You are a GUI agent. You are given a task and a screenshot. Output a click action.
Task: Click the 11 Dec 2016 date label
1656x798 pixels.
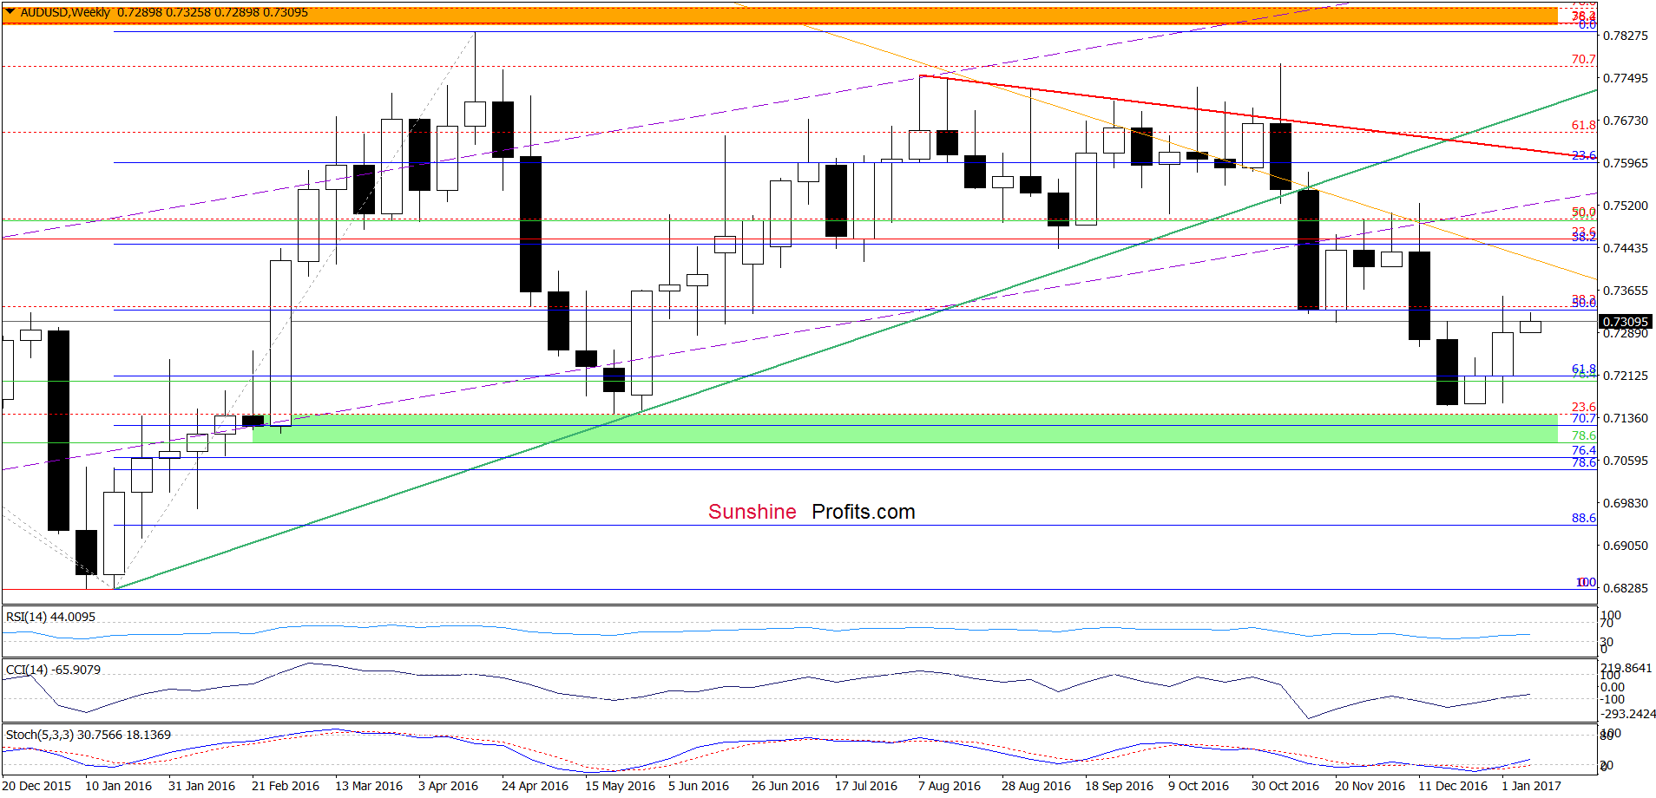point(1453,786)
